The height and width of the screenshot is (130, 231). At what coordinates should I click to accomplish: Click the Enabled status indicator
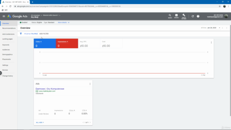(x=23, y=22)
